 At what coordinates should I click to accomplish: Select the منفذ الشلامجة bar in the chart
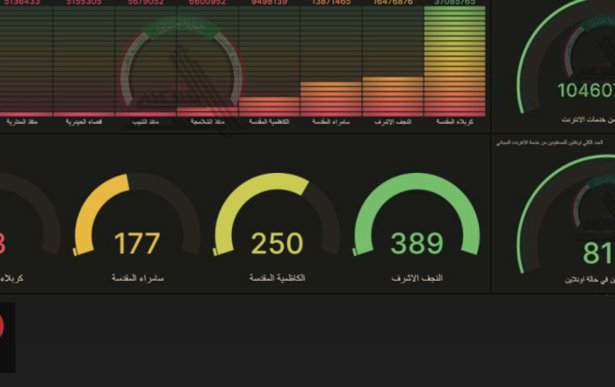207,111
